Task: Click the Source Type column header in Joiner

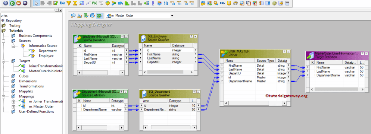Action: click(x=265, y=61)
